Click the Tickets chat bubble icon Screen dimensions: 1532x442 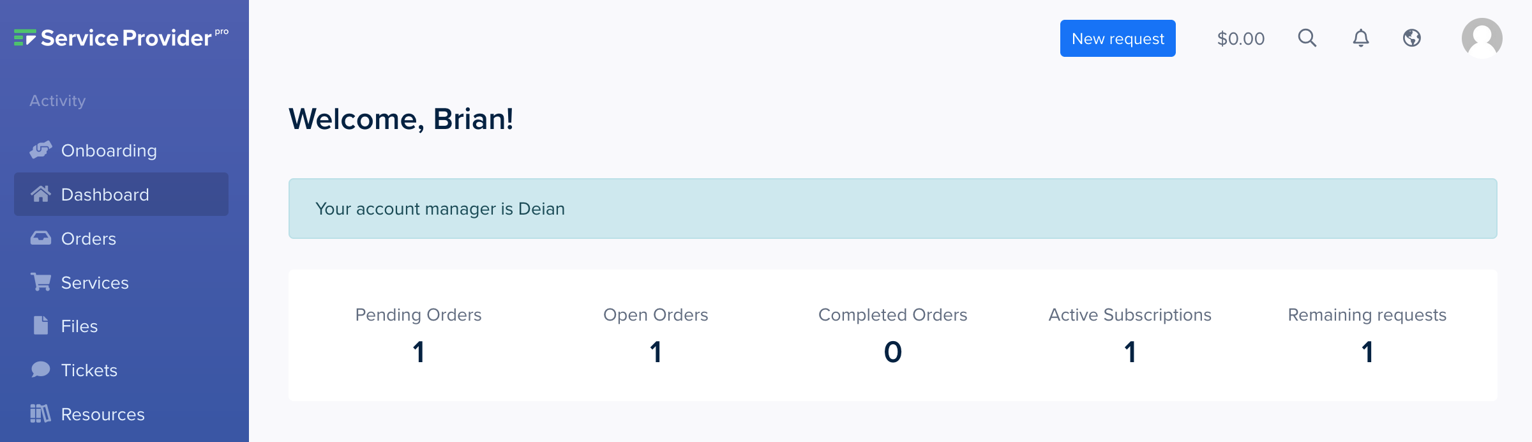click(x=41, y=370)
